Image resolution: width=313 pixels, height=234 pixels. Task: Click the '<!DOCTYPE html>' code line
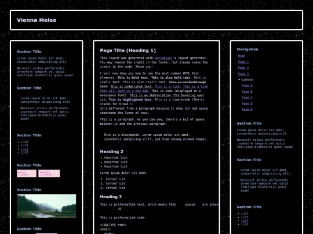pos(113,225)
